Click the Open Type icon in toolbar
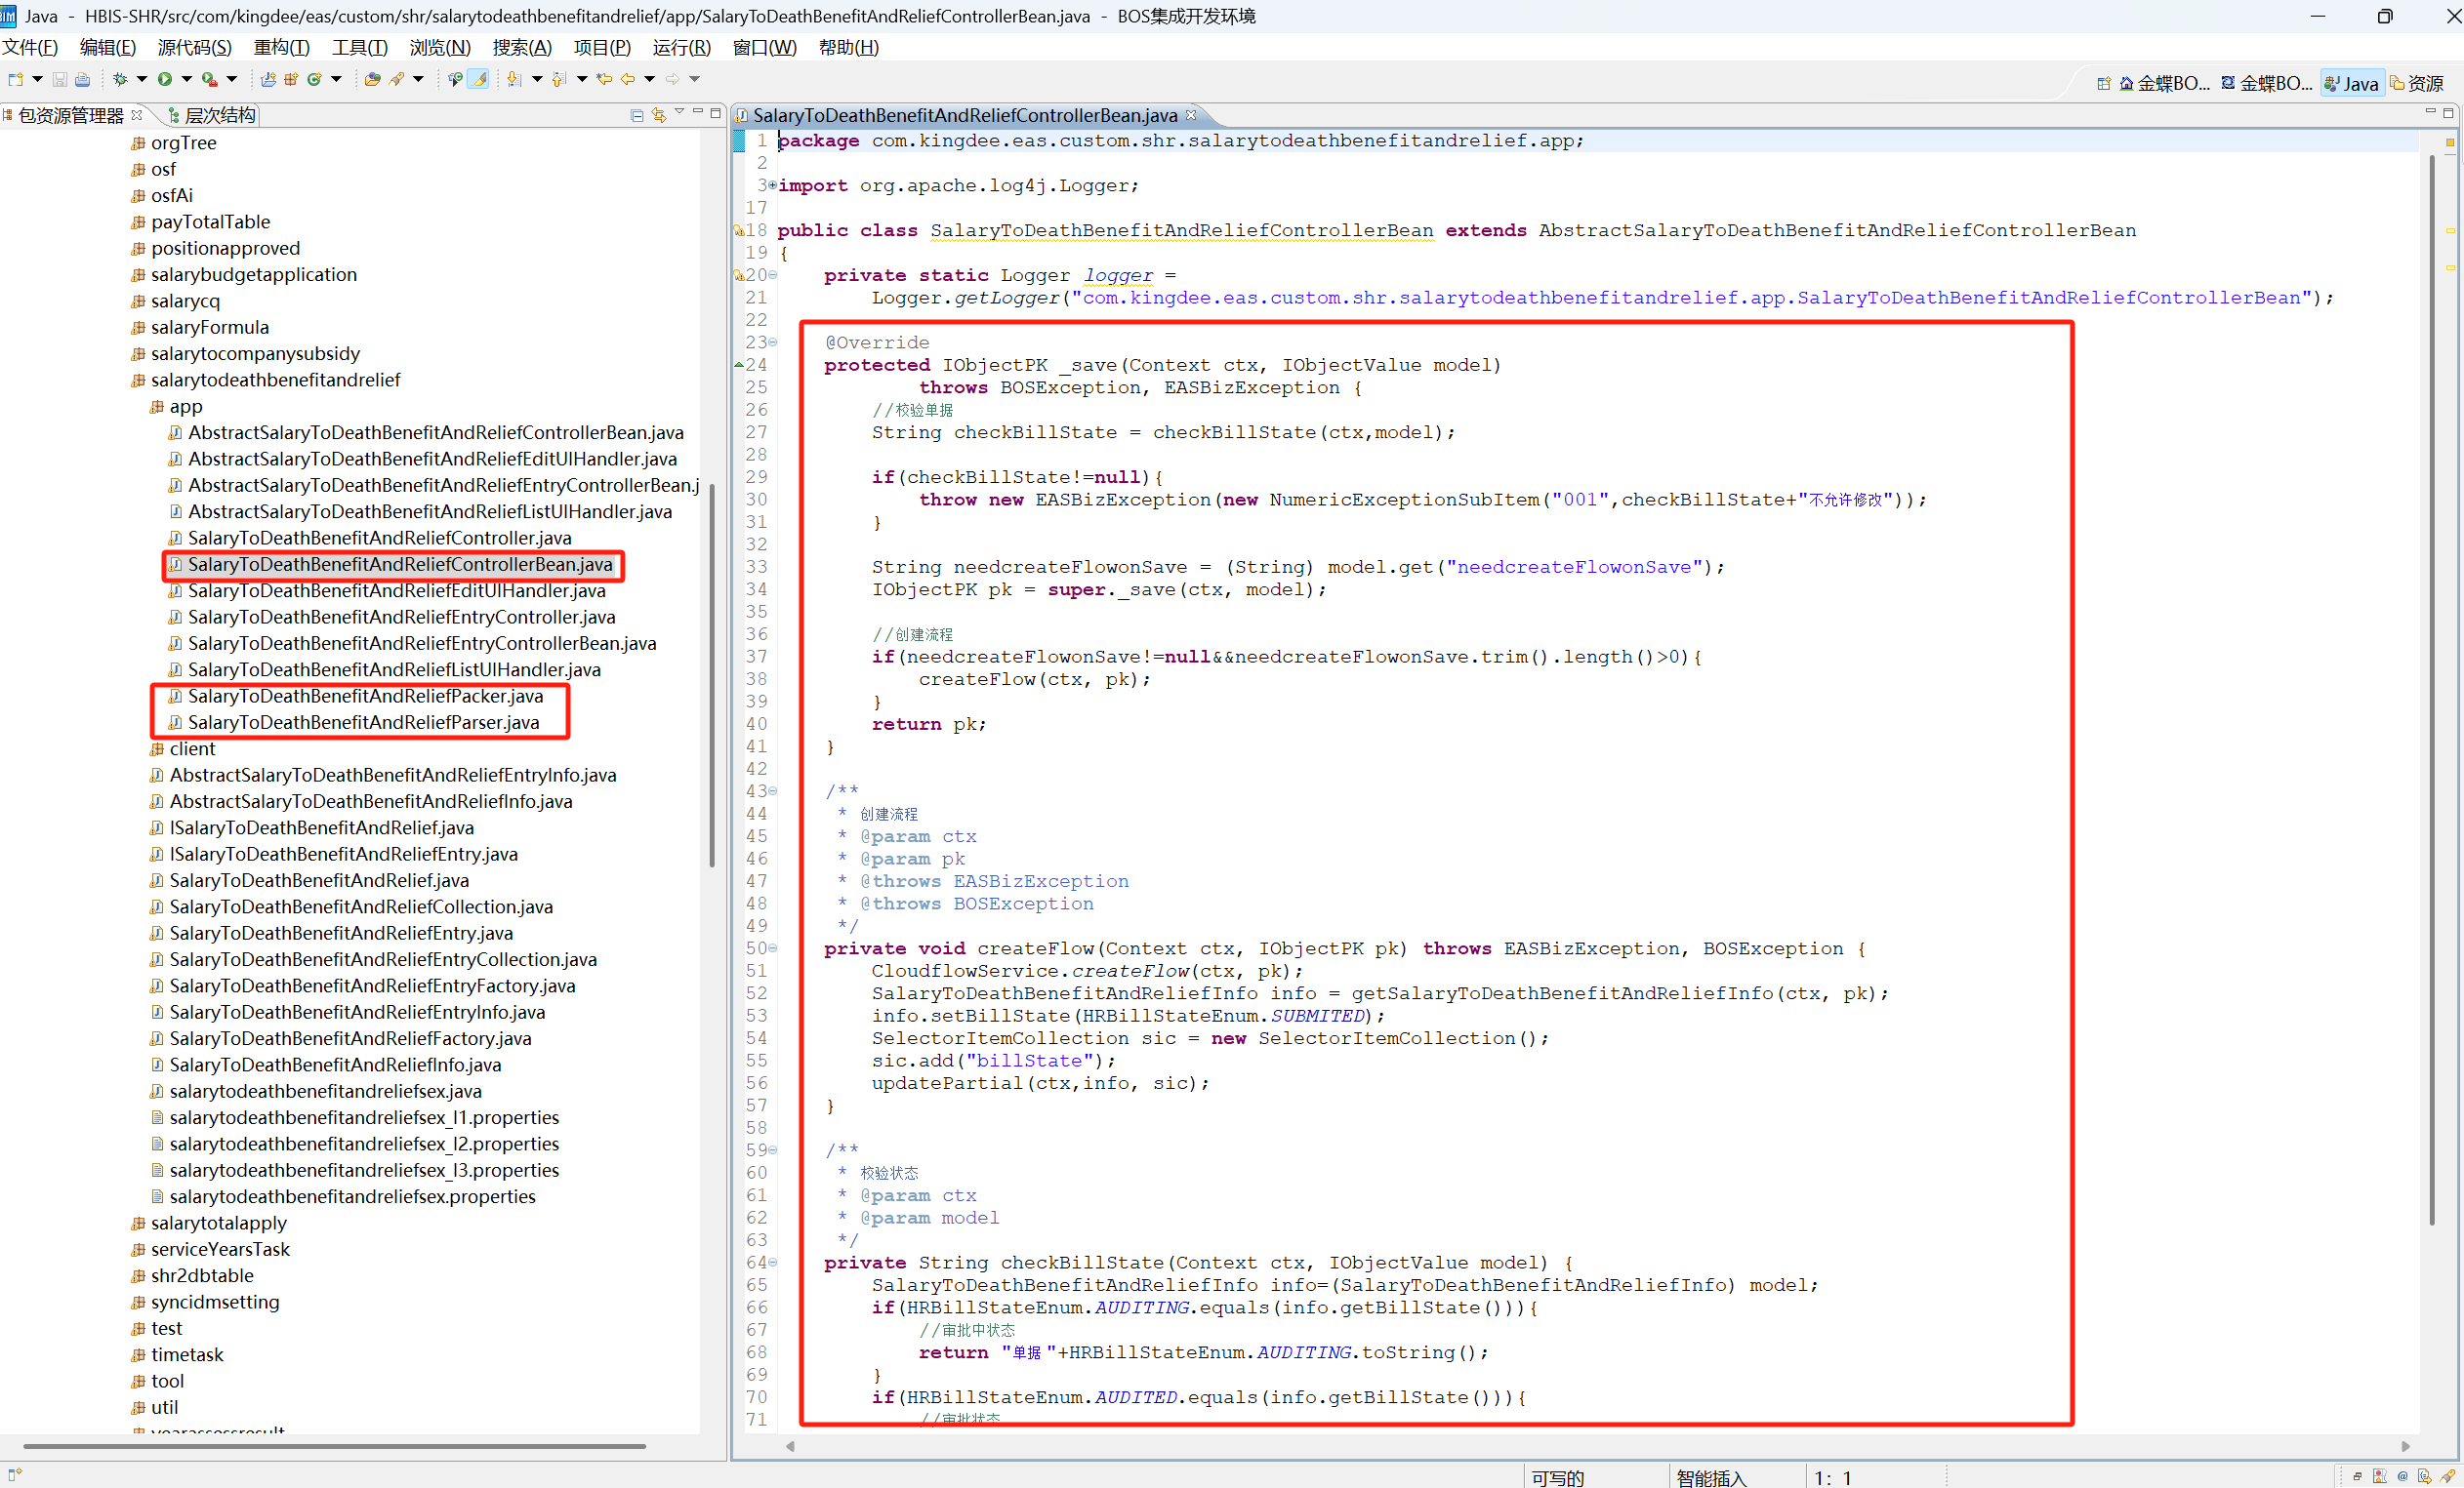The height and width of the screenshot is (1488, 2464). coord(372,79)
